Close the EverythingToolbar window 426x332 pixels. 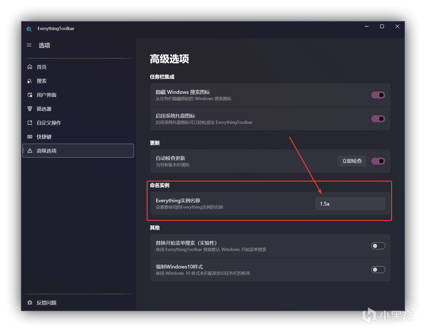pyautogui.click(x=397, y=27)
